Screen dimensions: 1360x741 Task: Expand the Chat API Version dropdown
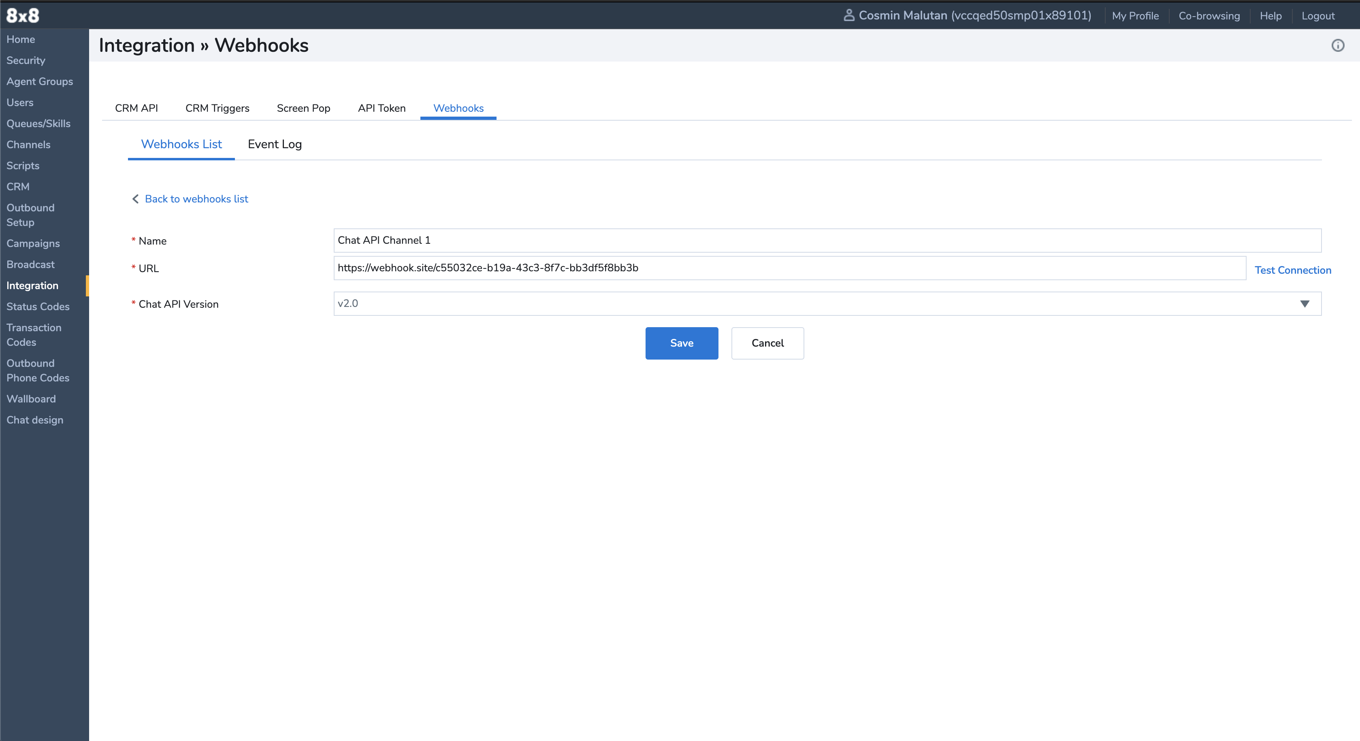click(1304, 303)
